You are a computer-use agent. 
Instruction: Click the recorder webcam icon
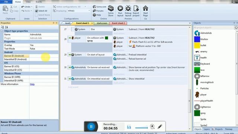[x=152, y=127]
